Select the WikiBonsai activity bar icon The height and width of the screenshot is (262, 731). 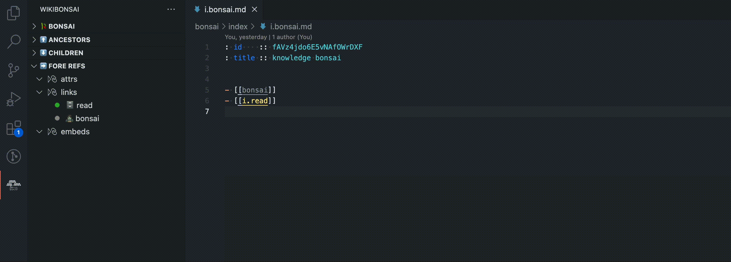tap(14, 185)
